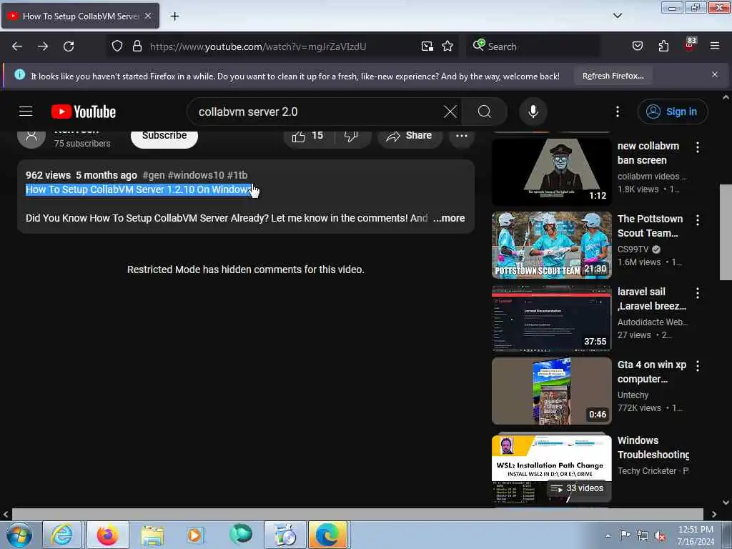Expand description with '...more'
Viewport: 732px width, 549px height.
pyautogui.click(x=449, y=218)
